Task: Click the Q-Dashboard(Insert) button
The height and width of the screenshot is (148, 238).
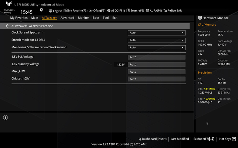Action: click(152, 139)
